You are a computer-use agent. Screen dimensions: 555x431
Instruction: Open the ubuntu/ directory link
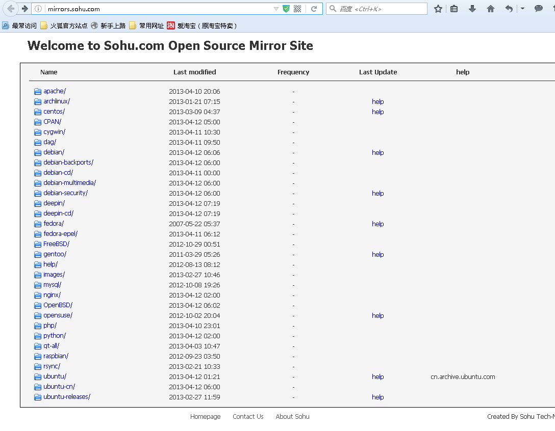tap(55, 376)
